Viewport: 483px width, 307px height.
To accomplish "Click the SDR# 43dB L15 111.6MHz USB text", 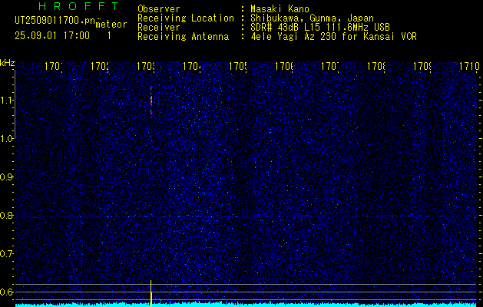I will point(320,28).
